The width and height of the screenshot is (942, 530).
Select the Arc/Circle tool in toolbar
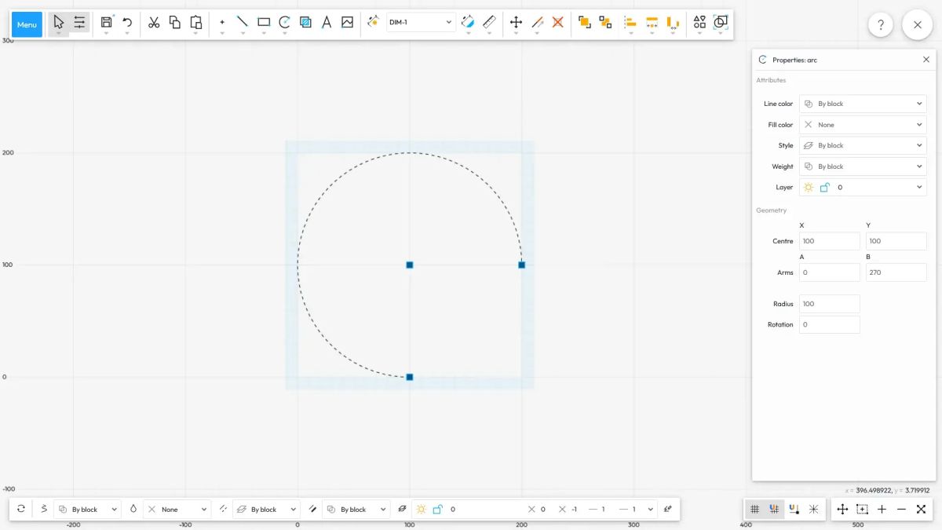click(285, 22)
